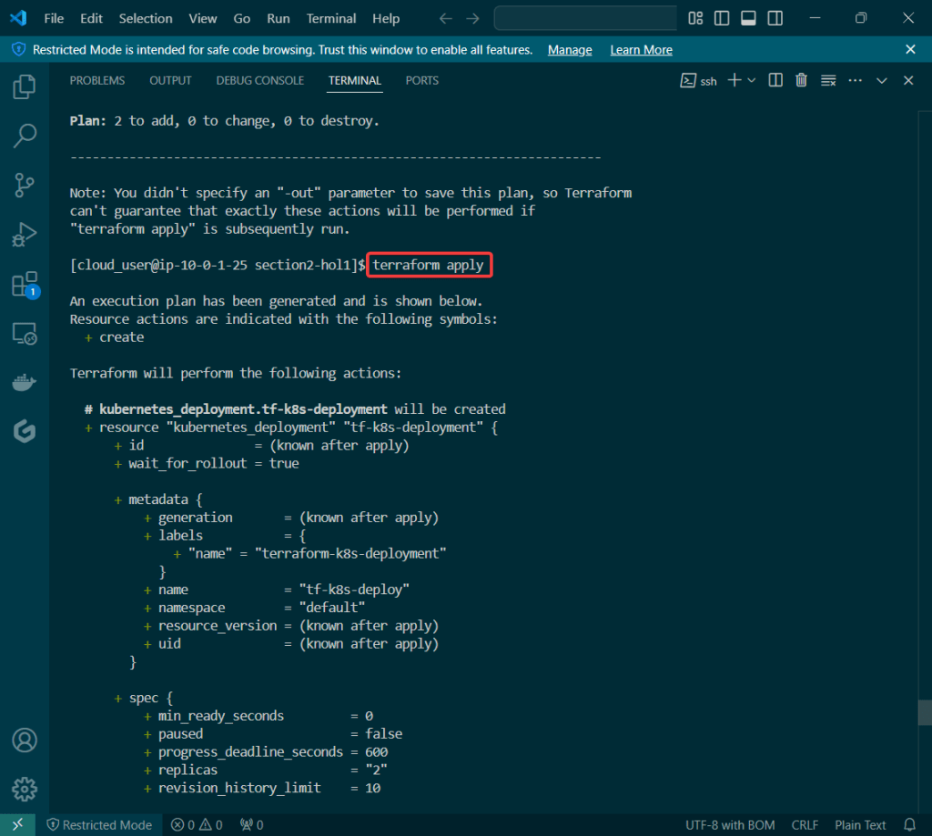Open Run and Debug view
Image resolution: width=932 pixels, height=836 pixels.
(x=25, y=235)
